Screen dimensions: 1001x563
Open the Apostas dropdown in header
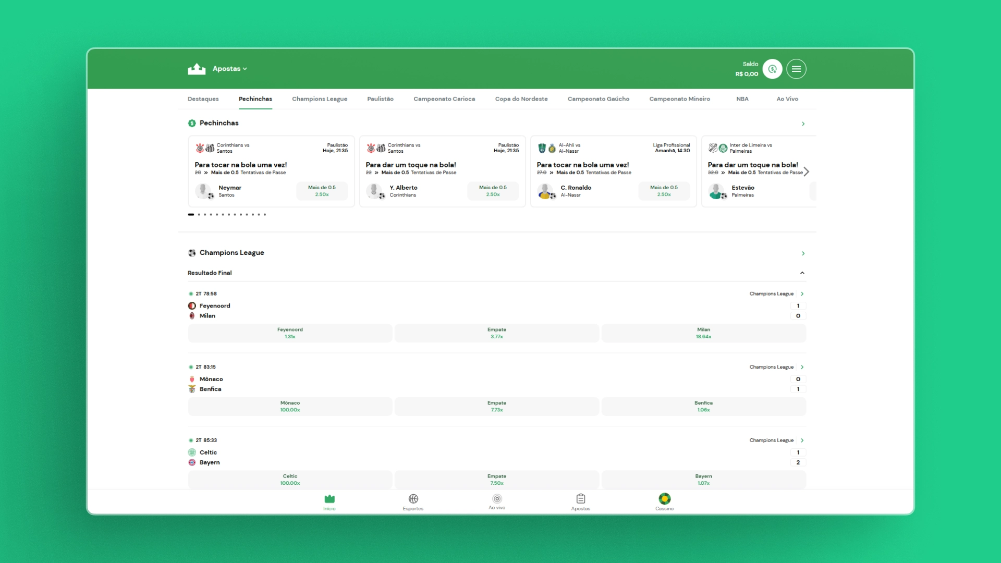(230, 69)
